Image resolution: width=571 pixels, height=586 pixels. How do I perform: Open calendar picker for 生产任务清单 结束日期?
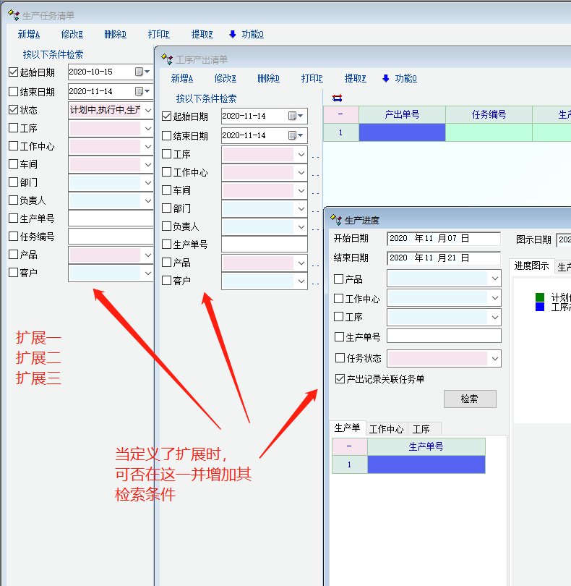pyautogui.click(x=139, y=91)
